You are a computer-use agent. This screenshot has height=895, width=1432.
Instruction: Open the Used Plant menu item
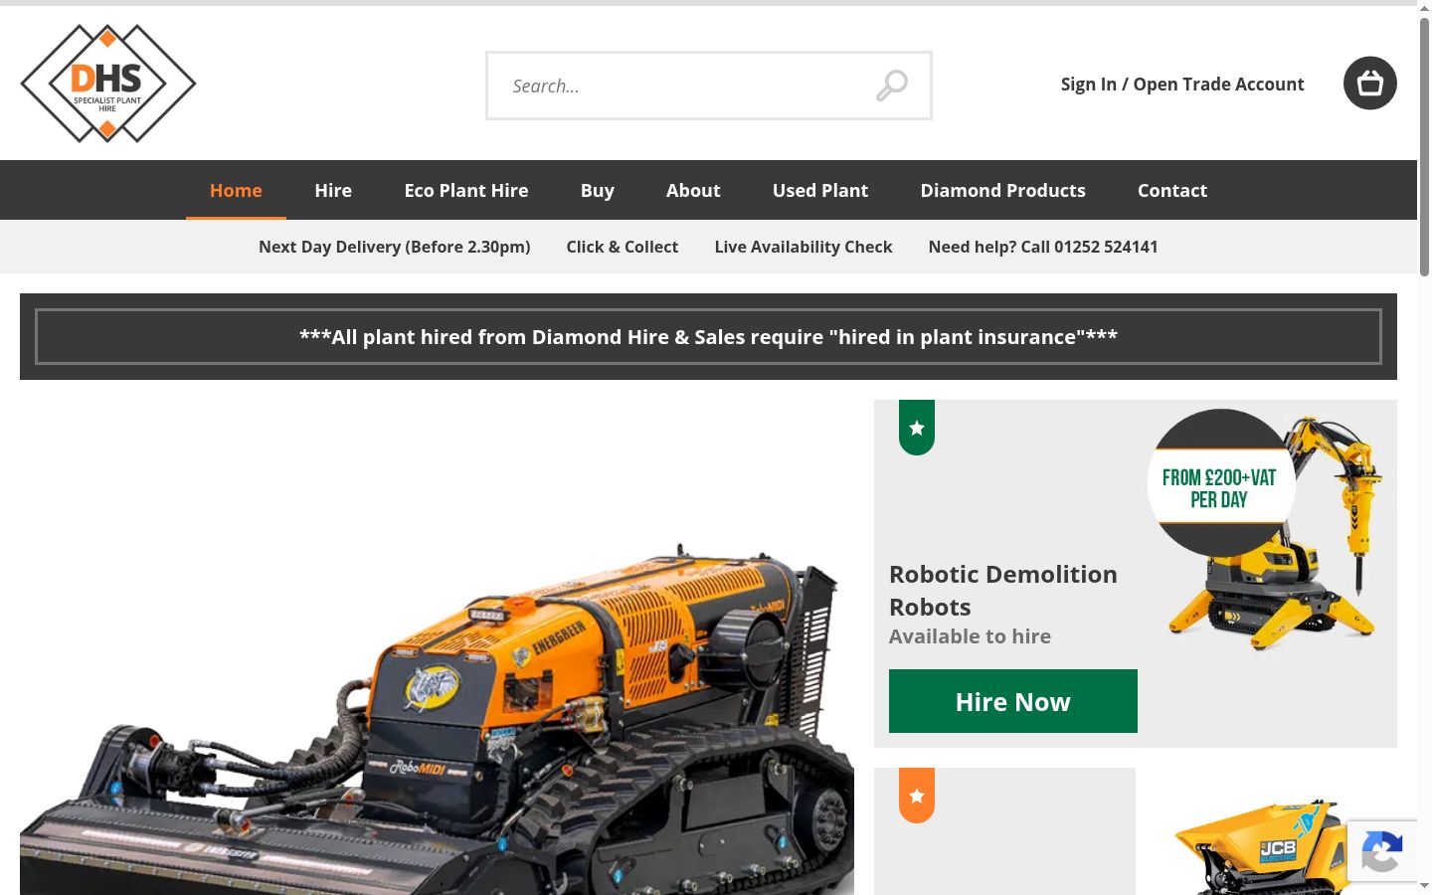coord(820,190)
